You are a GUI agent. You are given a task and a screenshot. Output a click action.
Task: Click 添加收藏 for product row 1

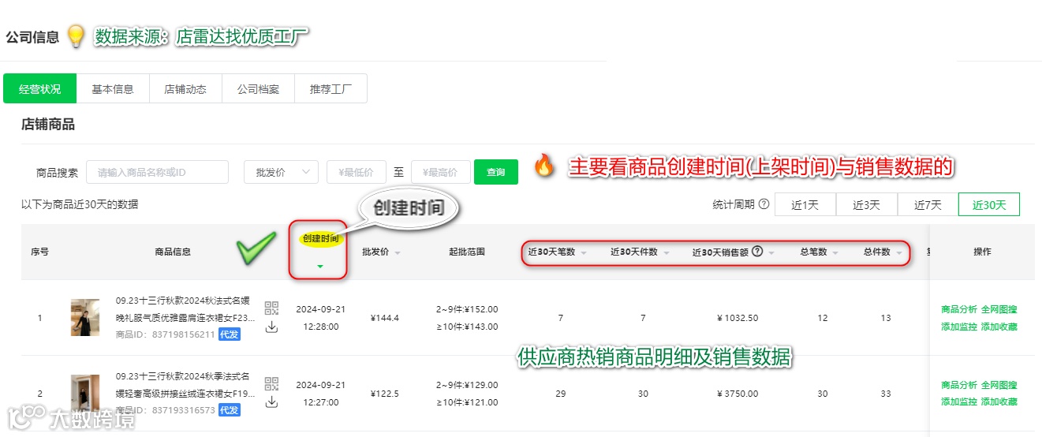999,327
